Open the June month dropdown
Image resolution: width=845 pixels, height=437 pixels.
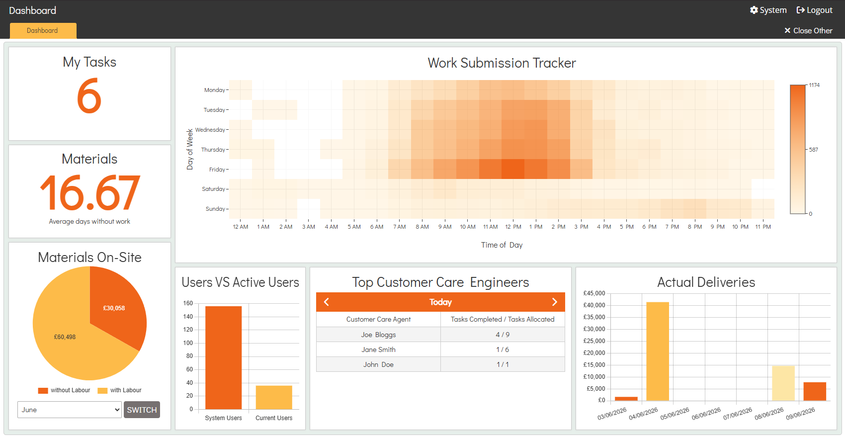[x=70, y=410]
